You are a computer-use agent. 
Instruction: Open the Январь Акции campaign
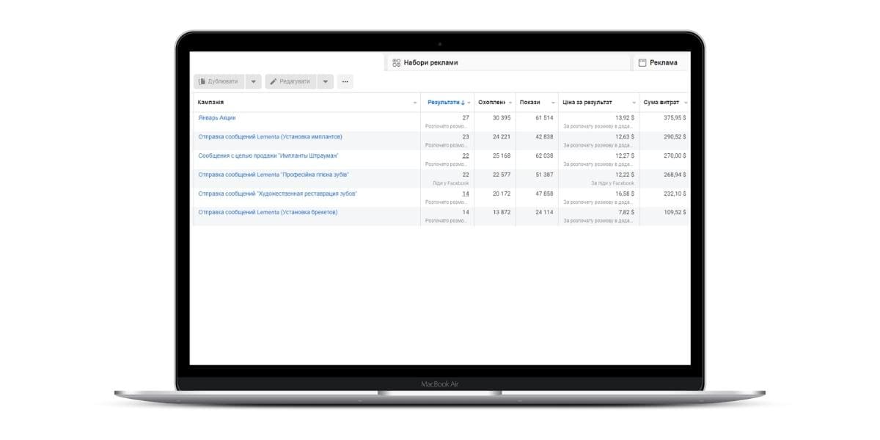click(x=217, y=118)
